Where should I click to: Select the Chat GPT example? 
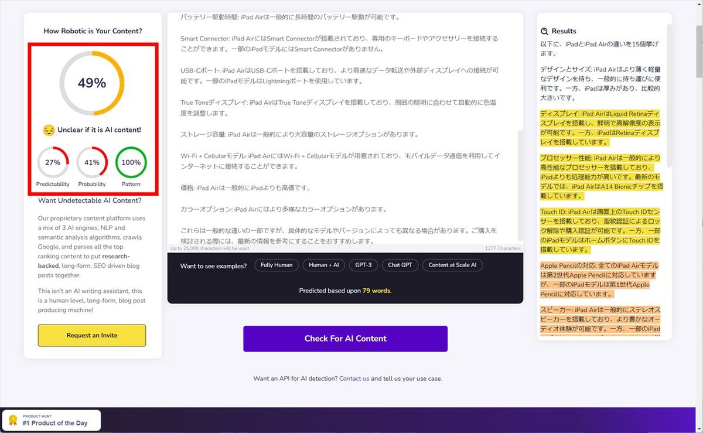(x=400, y=265)
